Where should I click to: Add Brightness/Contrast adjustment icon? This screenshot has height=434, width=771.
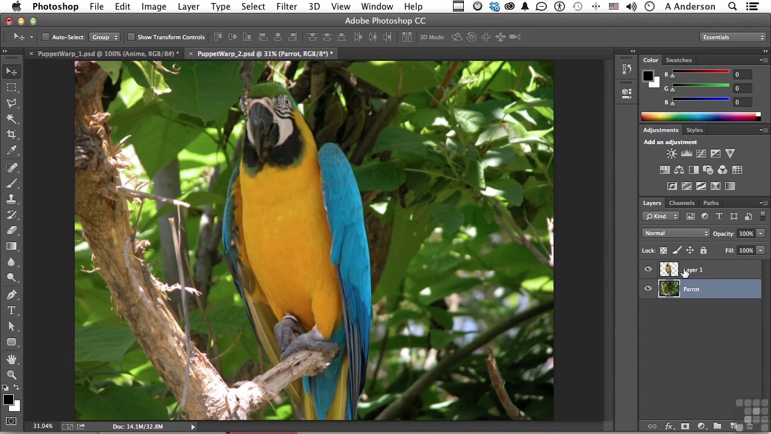pyautogui.click(x=672, y=154)
